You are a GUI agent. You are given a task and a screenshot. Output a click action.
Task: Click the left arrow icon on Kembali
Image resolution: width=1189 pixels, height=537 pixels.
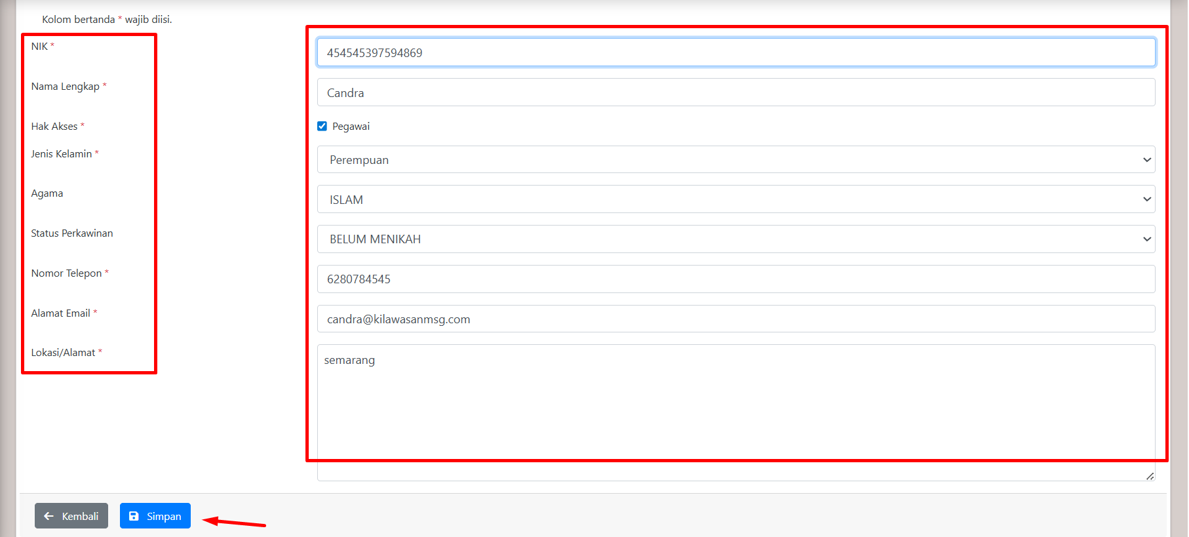pyautogui.click(x=49, y=516)
